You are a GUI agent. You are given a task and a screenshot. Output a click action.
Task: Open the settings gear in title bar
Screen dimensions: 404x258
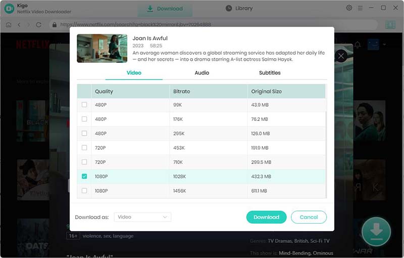(x=349, y=8)
